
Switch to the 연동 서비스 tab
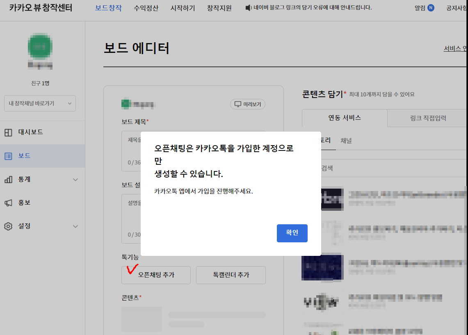[345, 118]
